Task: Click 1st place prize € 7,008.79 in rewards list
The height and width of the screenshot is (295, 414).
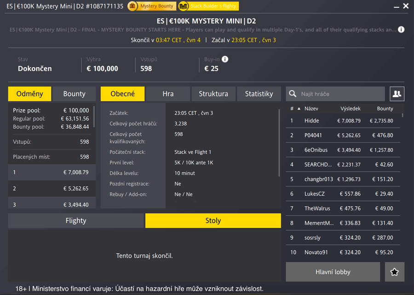Action: tap(76, 172)
